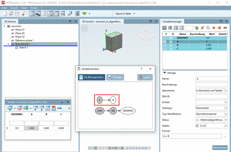Click the Variablenstruktur help question mark

tap(141, 69)
